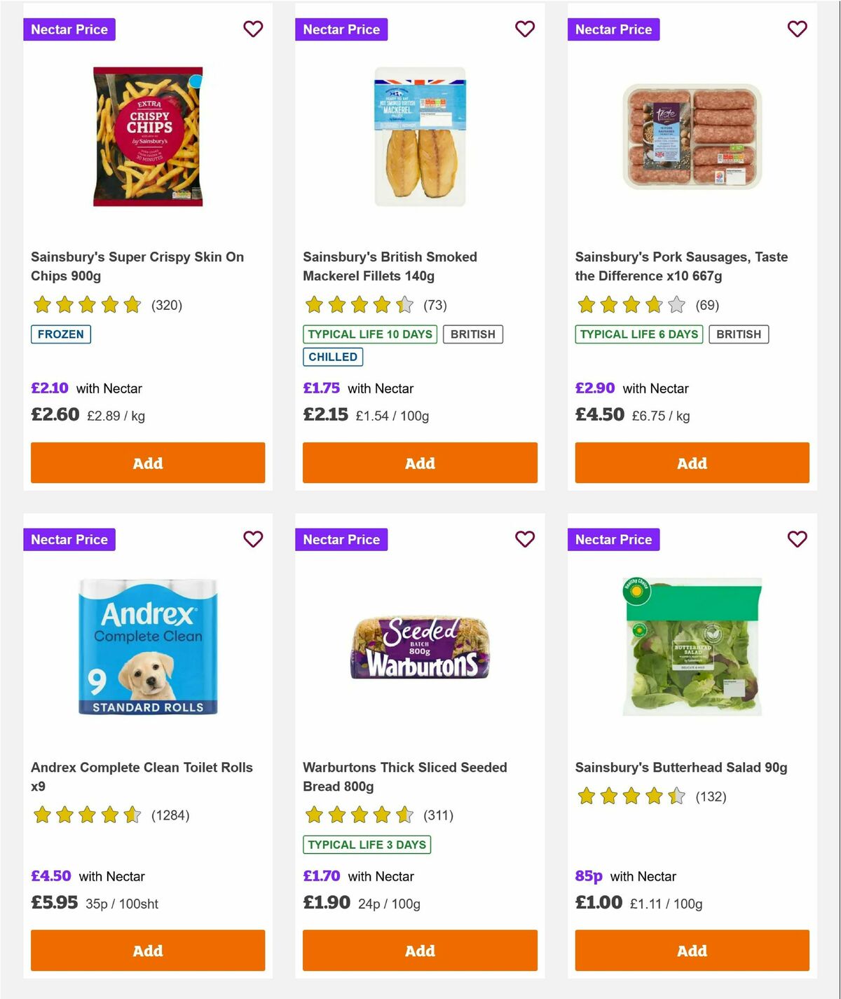Select the CHILLED tag under Smoked Mackerel
This screenshot has height=999, width=841.
tap(333, 357)
